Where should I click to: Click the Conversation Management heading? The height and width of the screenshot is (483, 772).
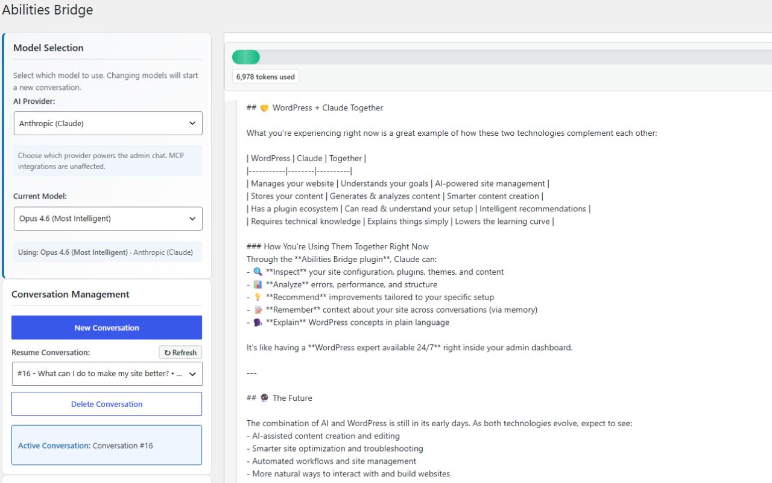(71, 295)
